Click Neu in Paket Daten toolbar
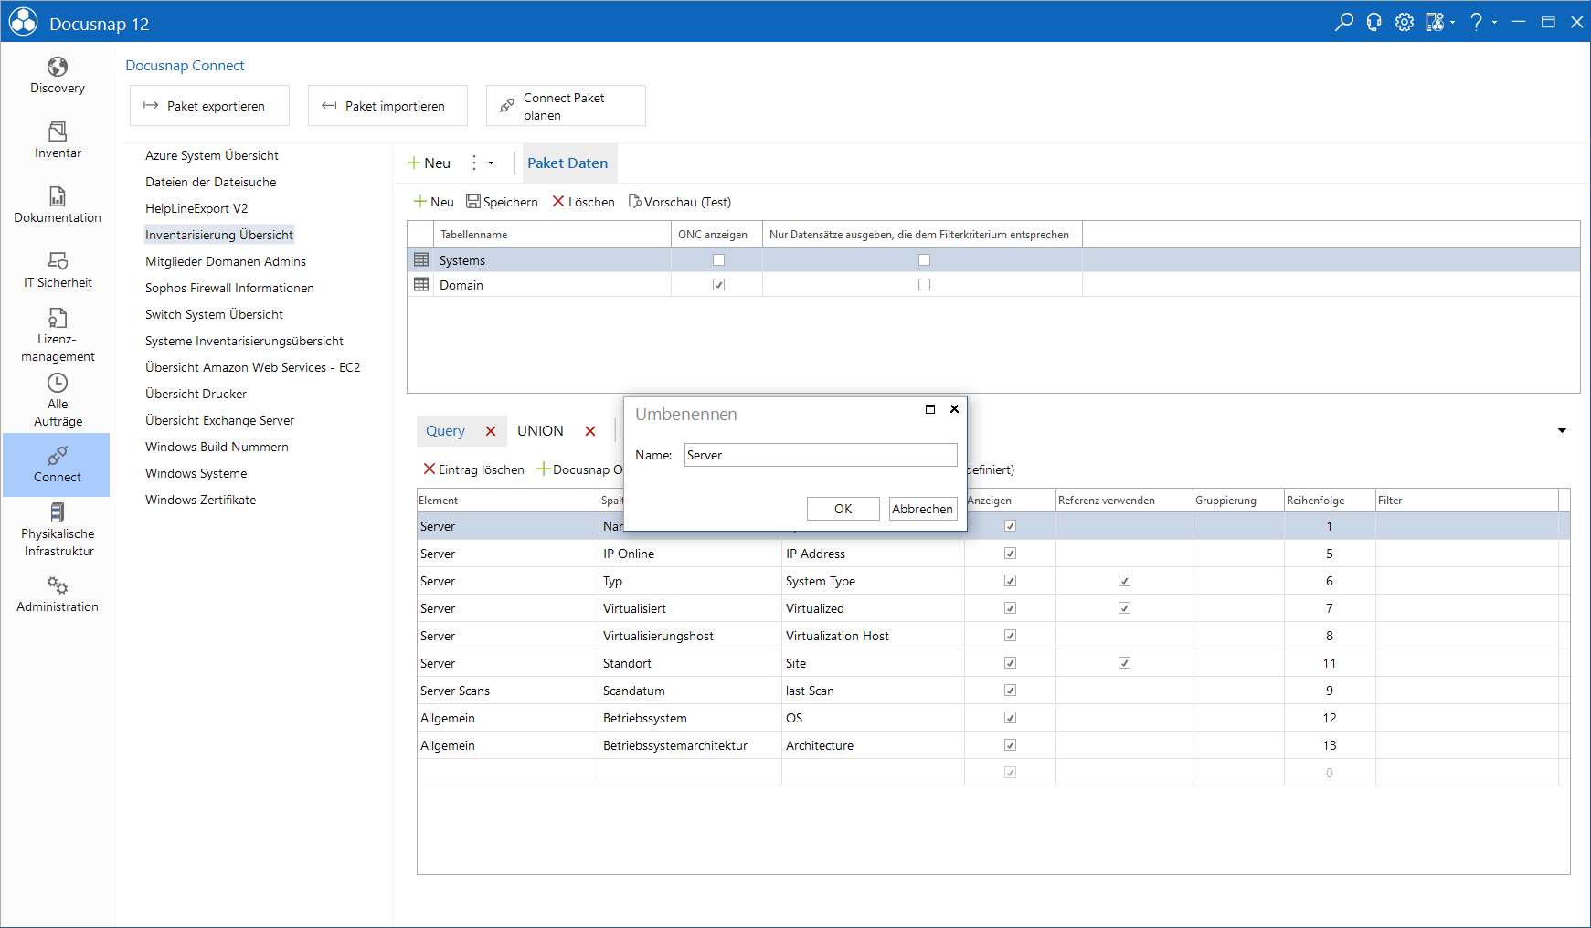 [x=434, y=202]
